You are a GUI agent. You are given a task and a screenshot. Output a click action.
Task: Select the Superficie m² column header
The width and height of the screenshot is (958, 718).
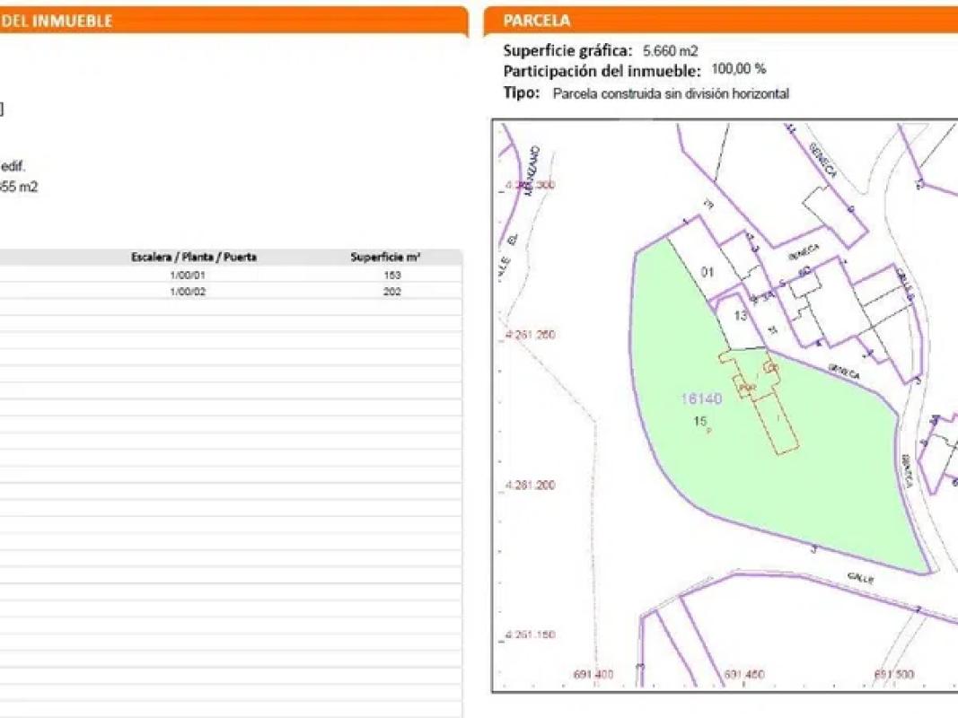pos(385,257)
